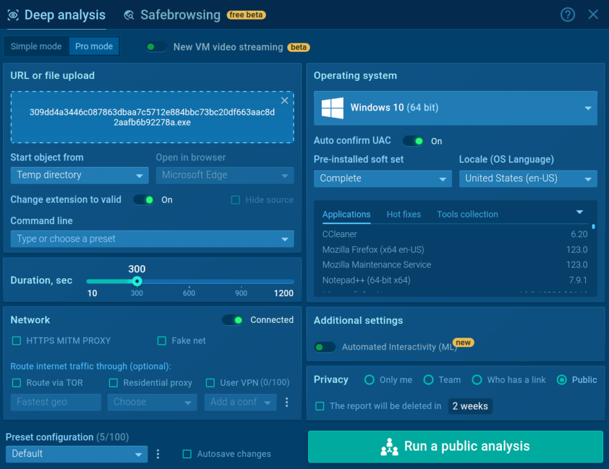Switch to the Hot fixes tab
609x469 pixels.
403,215
